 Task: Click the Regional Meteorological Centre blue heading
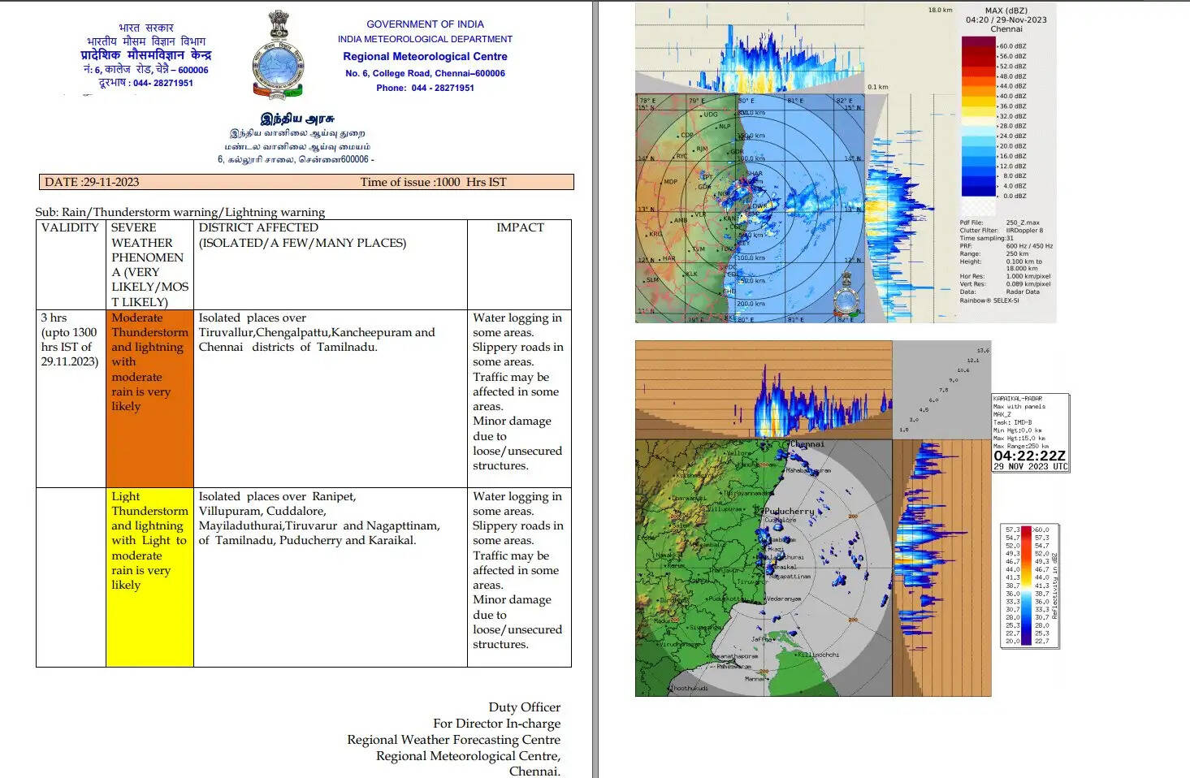click(x=425, y=56)
